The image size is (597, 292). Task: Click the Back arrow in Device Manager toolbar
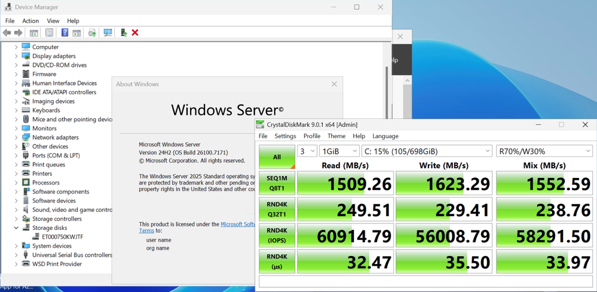coord(7,33)
